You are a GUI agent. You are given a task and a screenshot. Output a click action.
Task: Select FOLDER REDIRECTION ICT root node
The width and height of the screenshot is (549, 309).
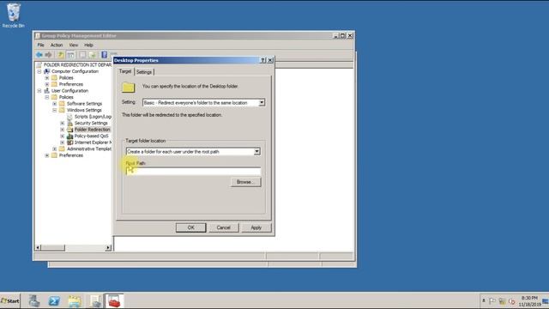coord(77,65)
